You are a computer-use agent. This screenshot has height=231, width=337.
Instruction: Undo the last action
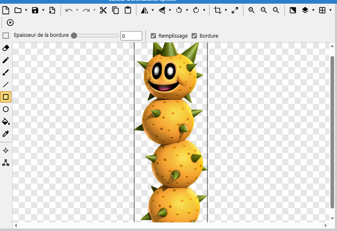click(69, 10)
